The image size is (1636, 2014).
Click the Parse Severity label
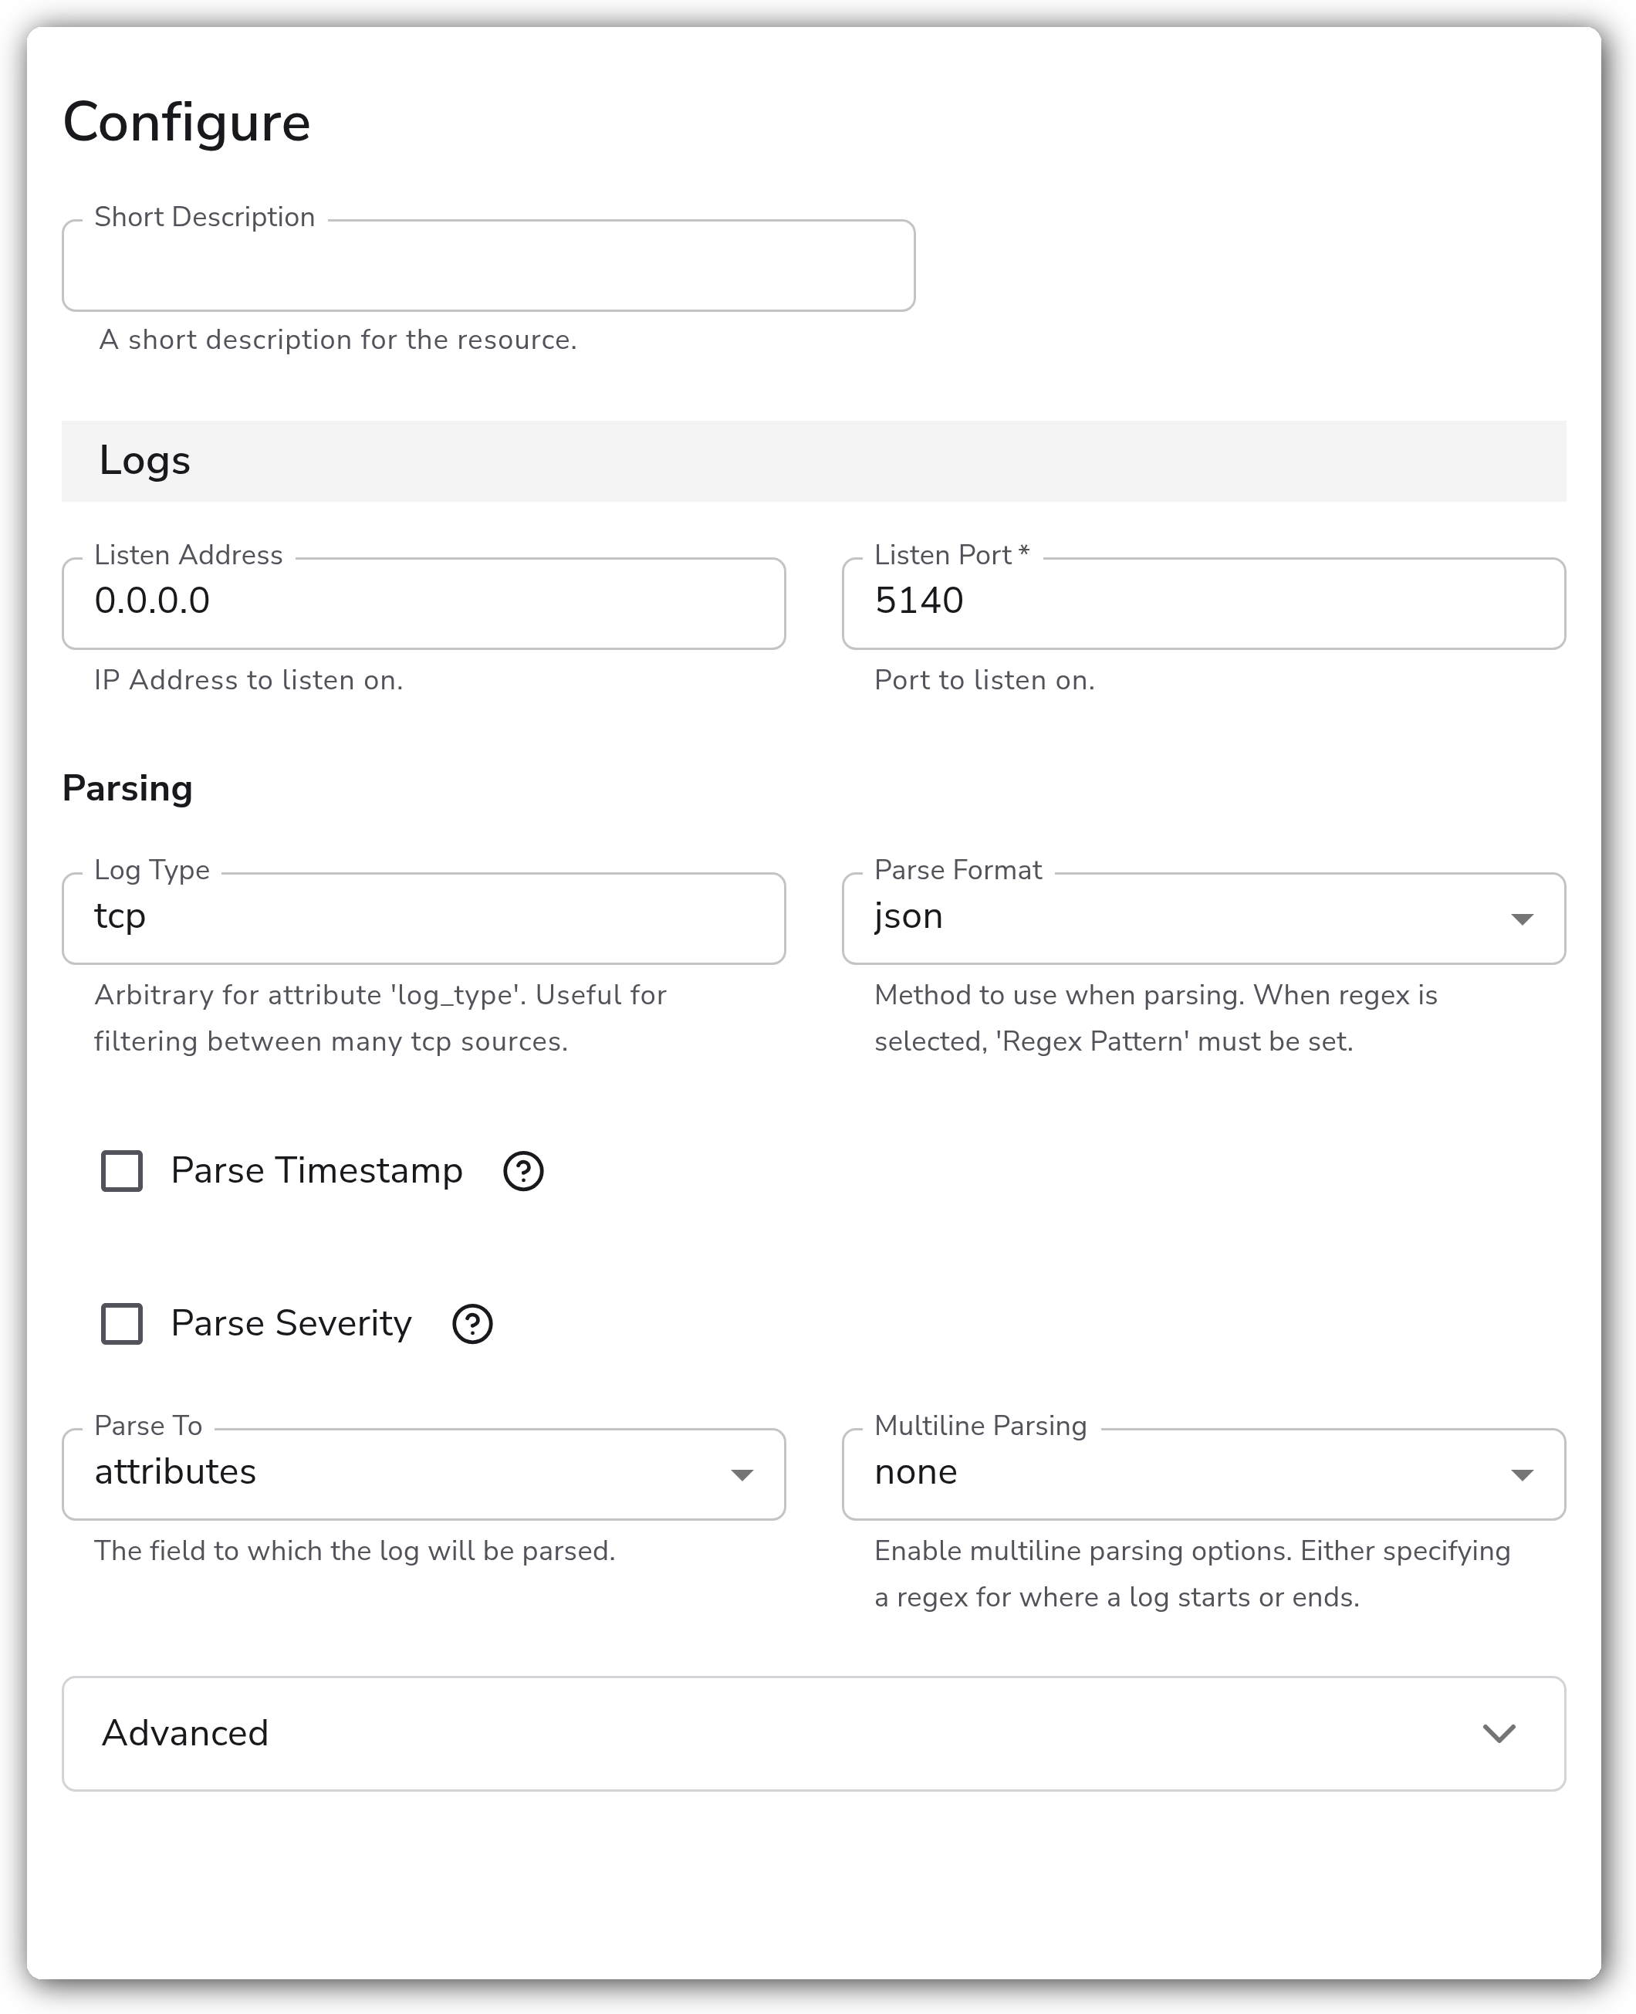[291, 1324]
